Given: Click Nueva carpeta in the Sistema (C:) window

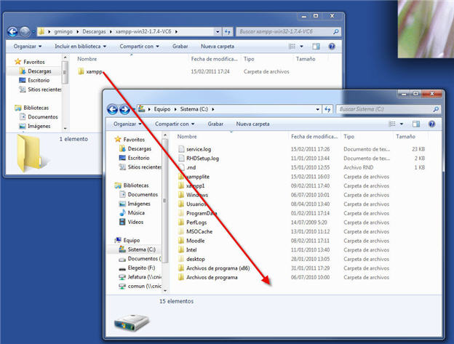Looking at the screenshot, I should tap(253, 124).
